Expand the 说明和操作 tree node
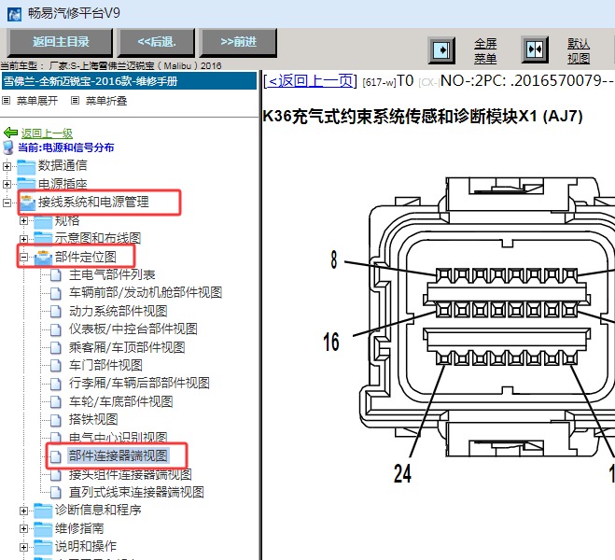 (x=23, y=547)
